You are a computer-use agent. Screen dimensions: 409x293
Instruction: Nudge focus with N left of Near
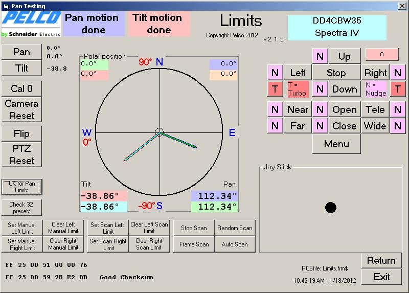[x=275, y=109]
